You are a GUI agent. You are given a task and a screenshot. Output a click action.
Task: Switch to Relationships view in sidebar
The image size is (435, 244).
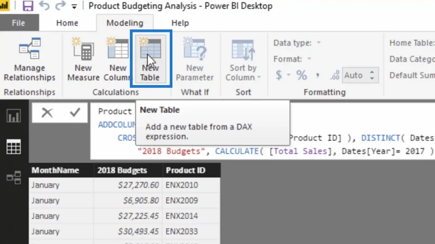[14, 177]
